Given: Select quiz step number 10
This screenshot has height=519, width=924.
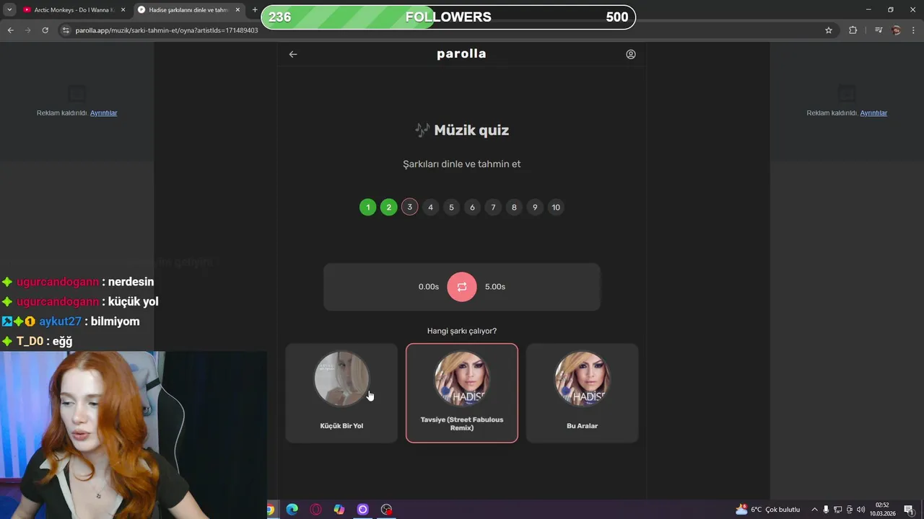Looking at the screenshot, I should coord(557,208).
